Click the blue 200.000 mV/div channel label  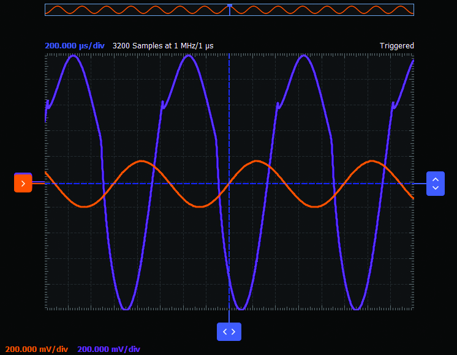click(109, 349)
